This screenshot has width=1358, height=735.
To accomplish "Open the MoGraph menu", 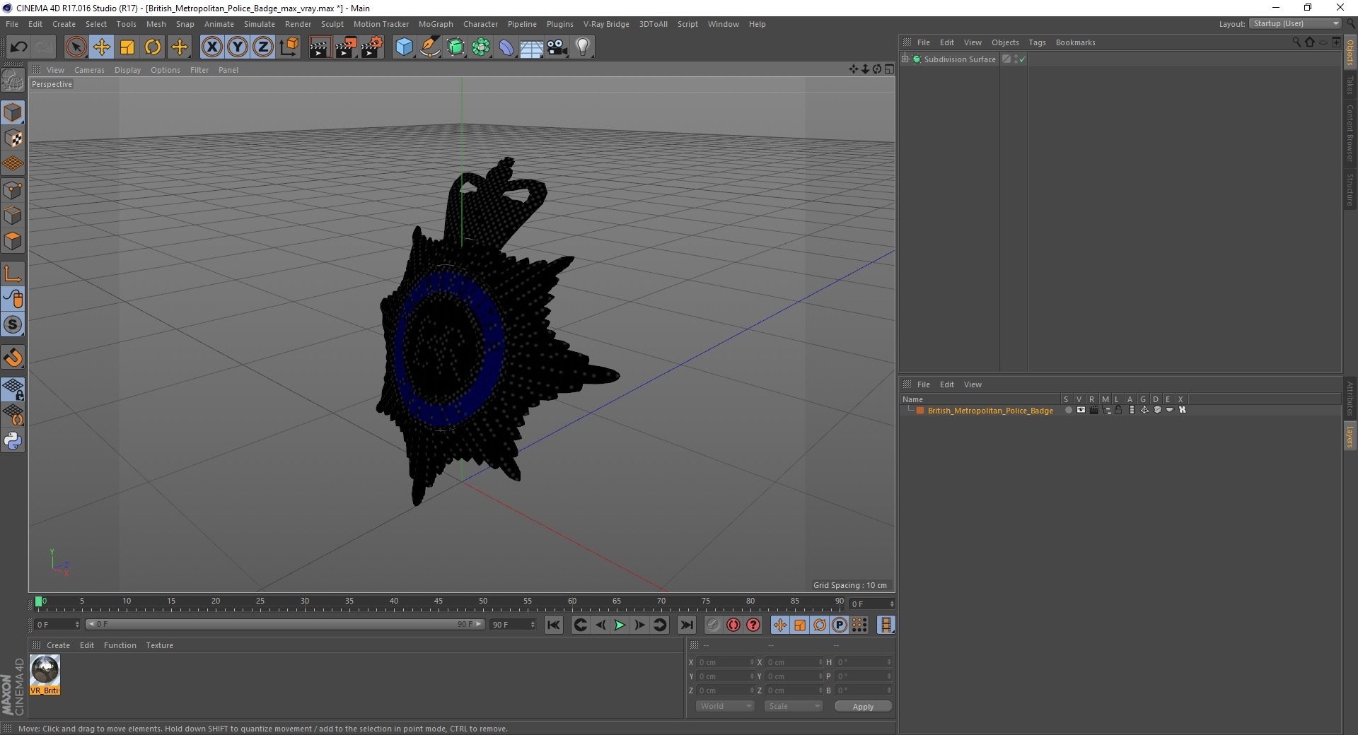I will pyautogui.click(x=436, y=24).
